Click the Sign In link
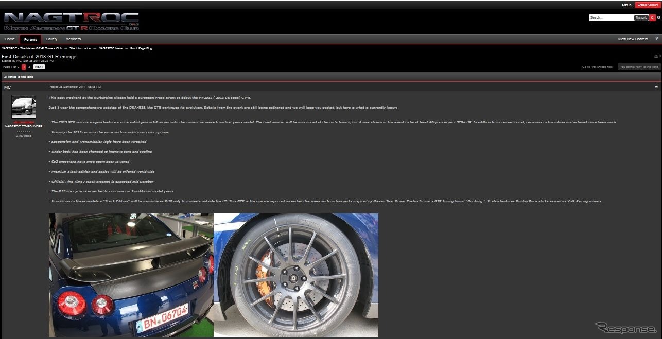This screenshot has height=339, width=662. [626, 5]
